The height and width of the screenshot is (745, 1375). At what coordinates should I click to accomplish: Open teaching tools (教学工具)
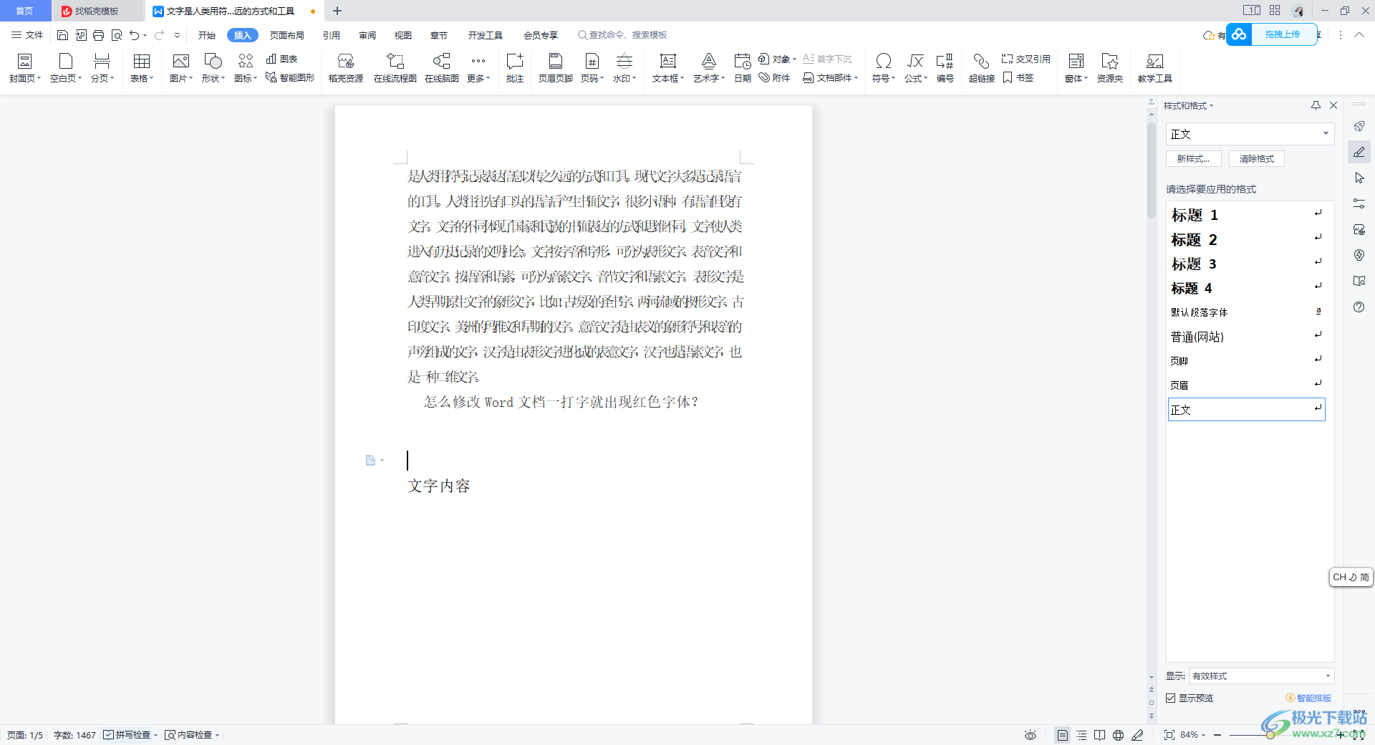[1154, 68]
